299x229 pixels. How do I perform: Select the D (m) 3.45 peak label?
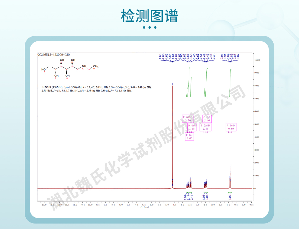(192, 127)
